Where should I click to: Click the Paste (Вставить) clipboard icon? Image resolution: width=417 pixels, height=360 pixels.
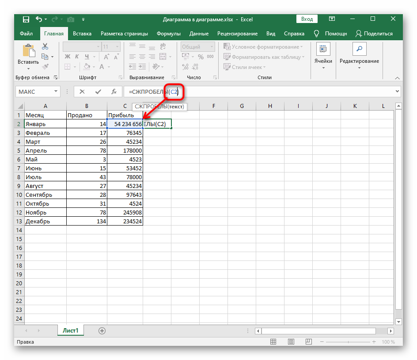click(x=28, y=51)
